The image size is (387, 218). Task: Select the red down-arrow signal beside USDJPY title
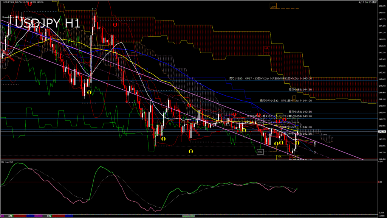114,24
